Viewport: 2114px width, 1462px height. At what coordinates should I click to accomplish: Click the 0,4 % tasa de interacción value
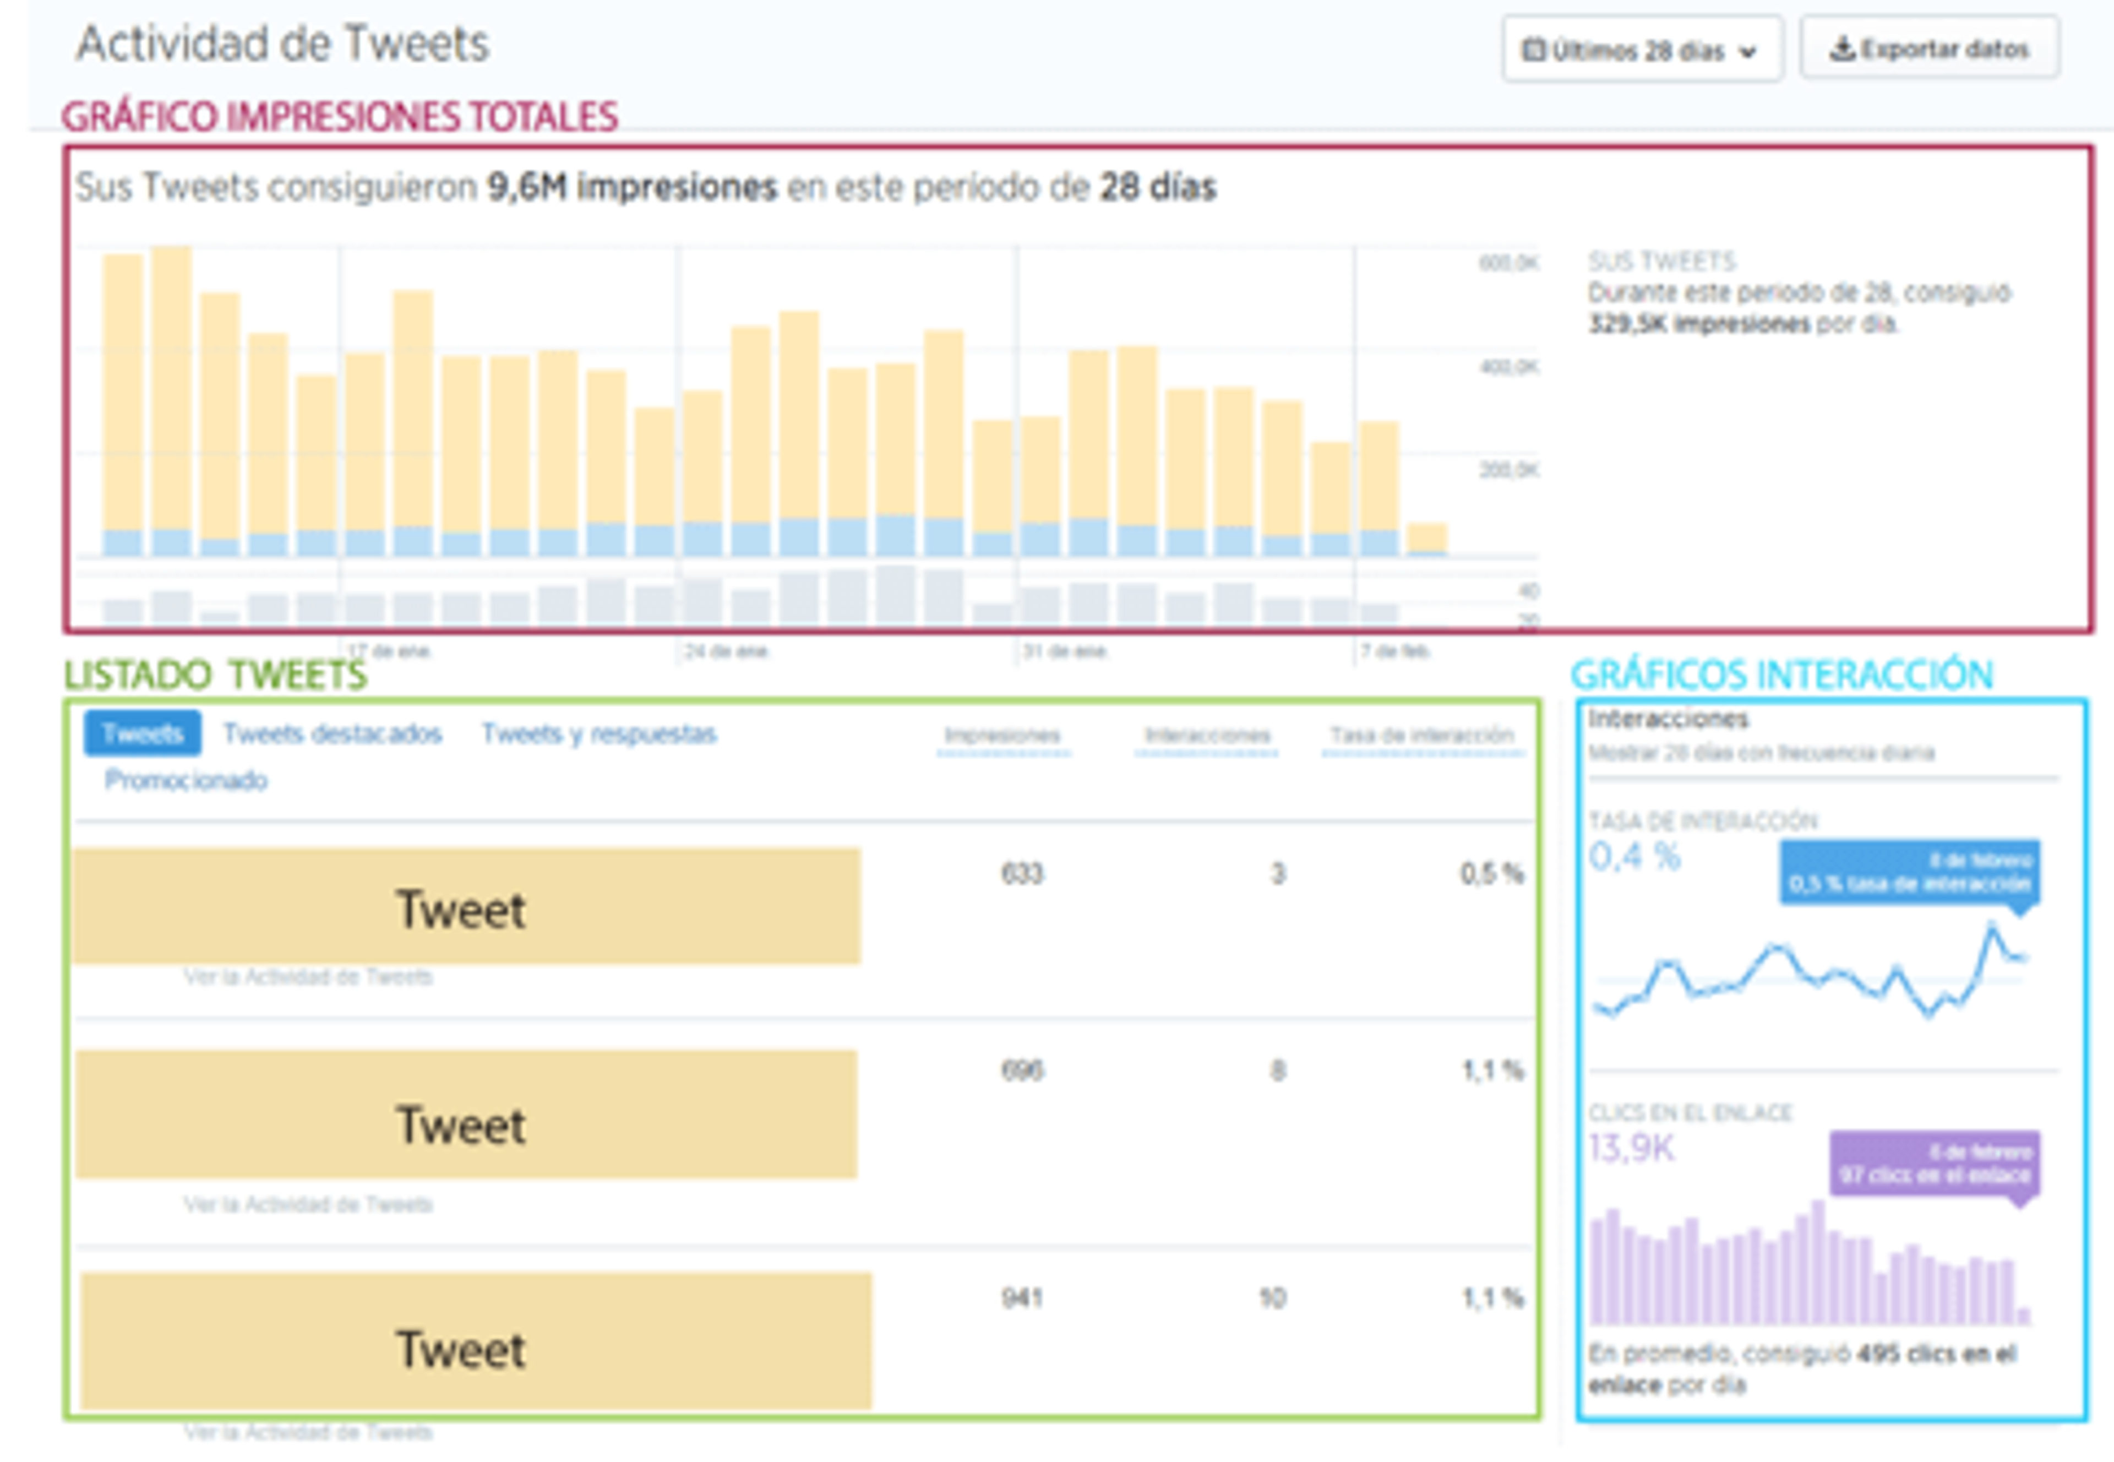[1634, 856]
